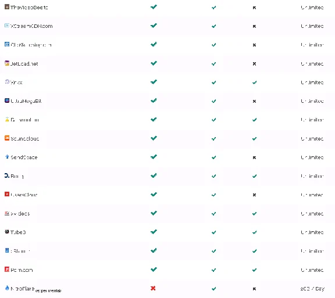Click the per-day limit in NitroFlare row
335x298 pixels.
(312, 289)
